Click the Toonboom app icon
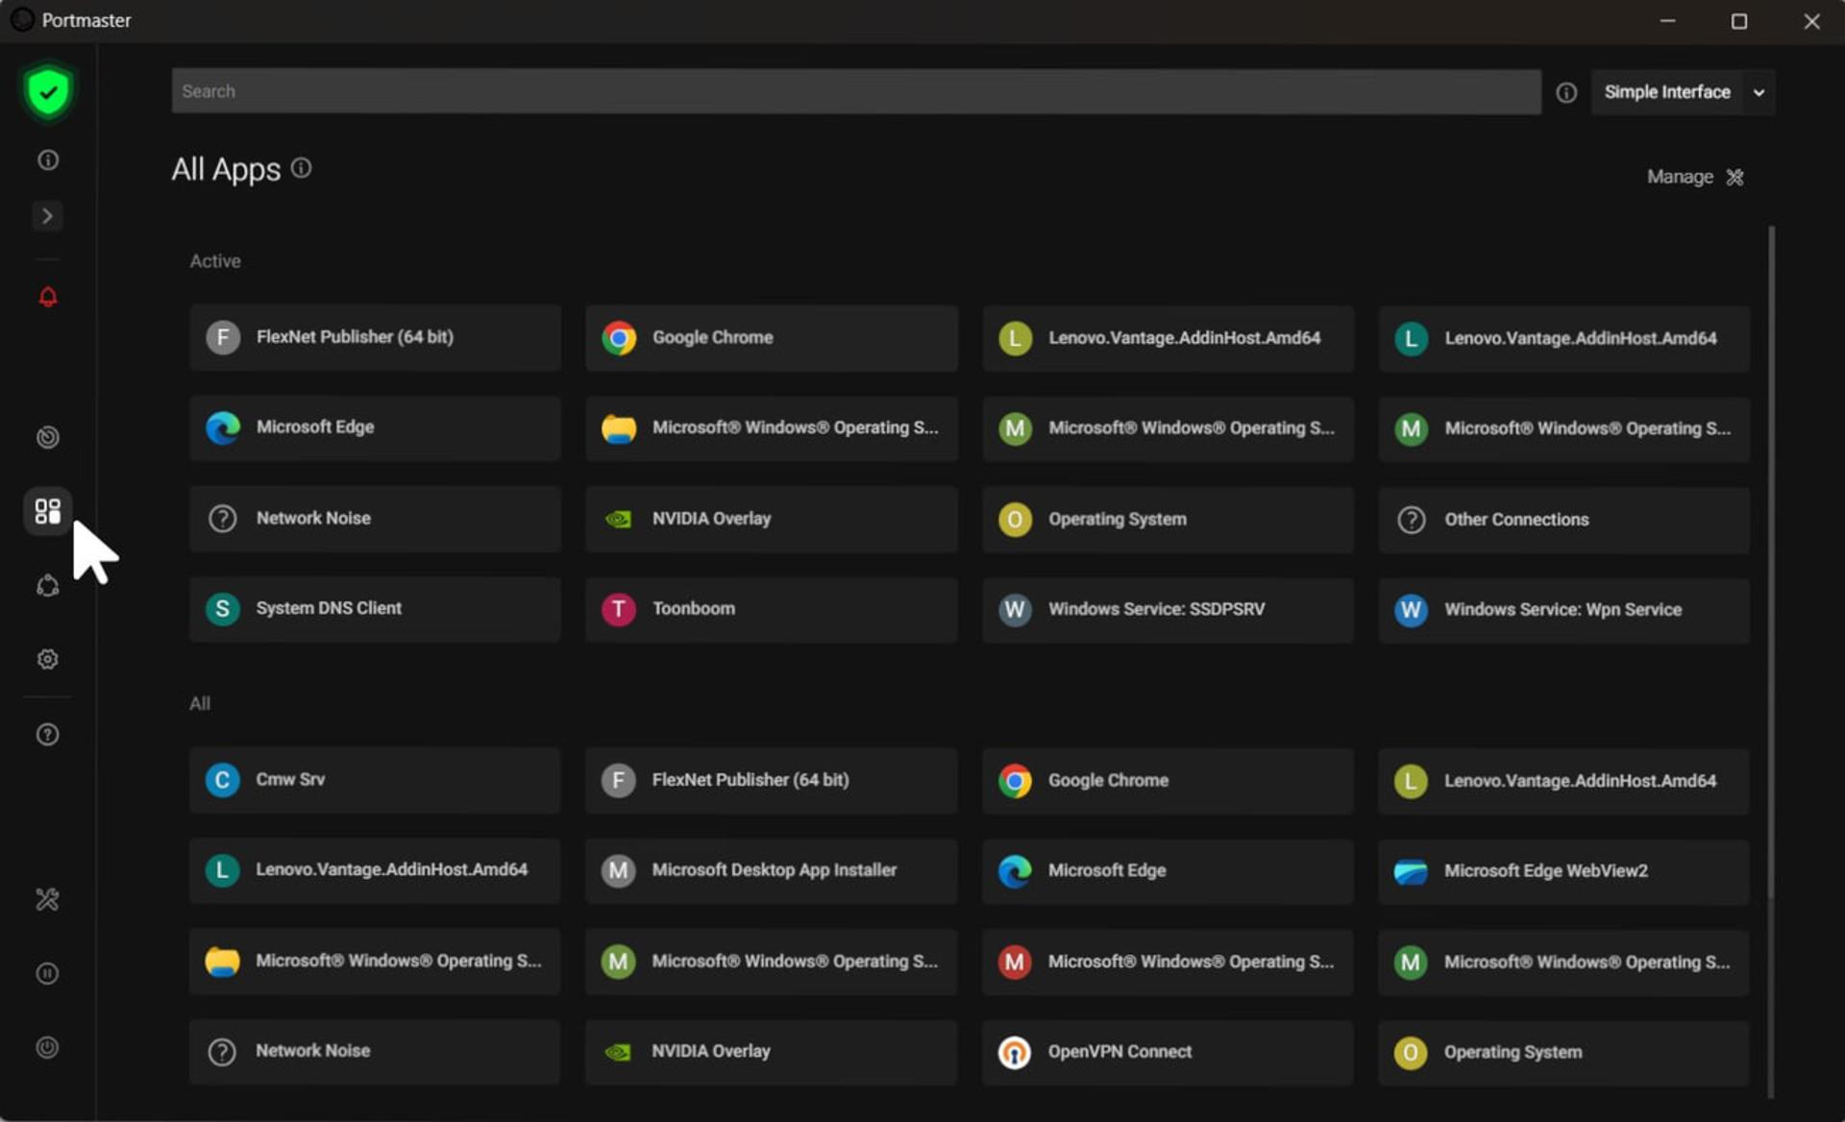This screenshot has width=1845, height=1122. (x=619, y=609)
